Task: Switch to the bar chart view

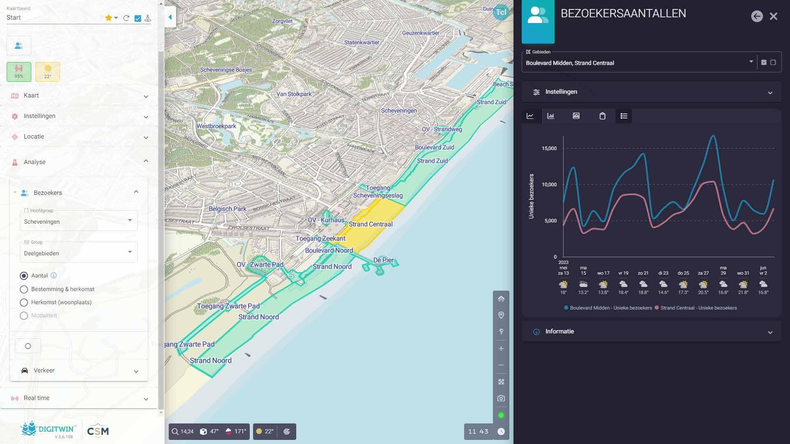Action: coord(551,116)
